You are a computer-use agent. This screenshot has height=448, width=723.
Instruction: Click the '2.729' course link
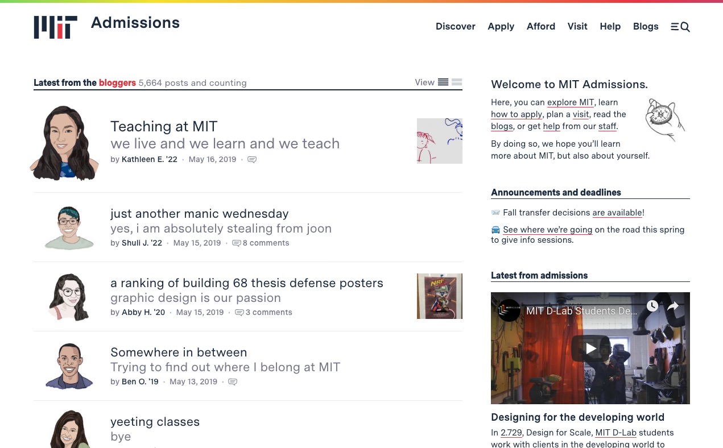511,433
